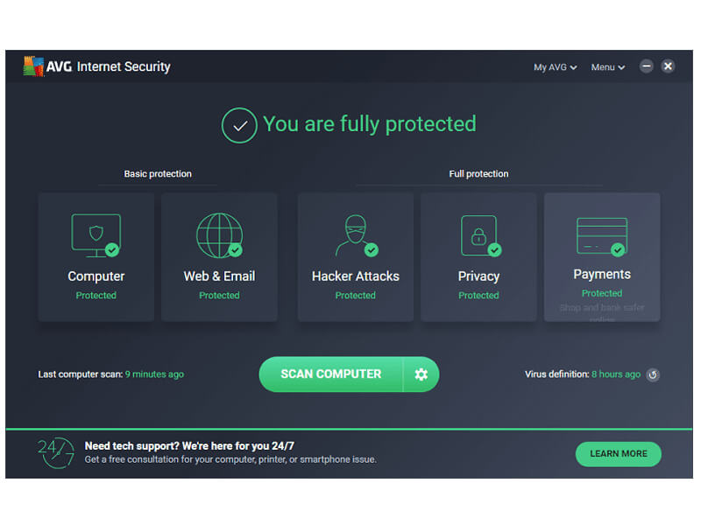This screenshot has height=525, width=701.
Task: Click 'Protected' status under Privacy
Action: coord(478,295)
